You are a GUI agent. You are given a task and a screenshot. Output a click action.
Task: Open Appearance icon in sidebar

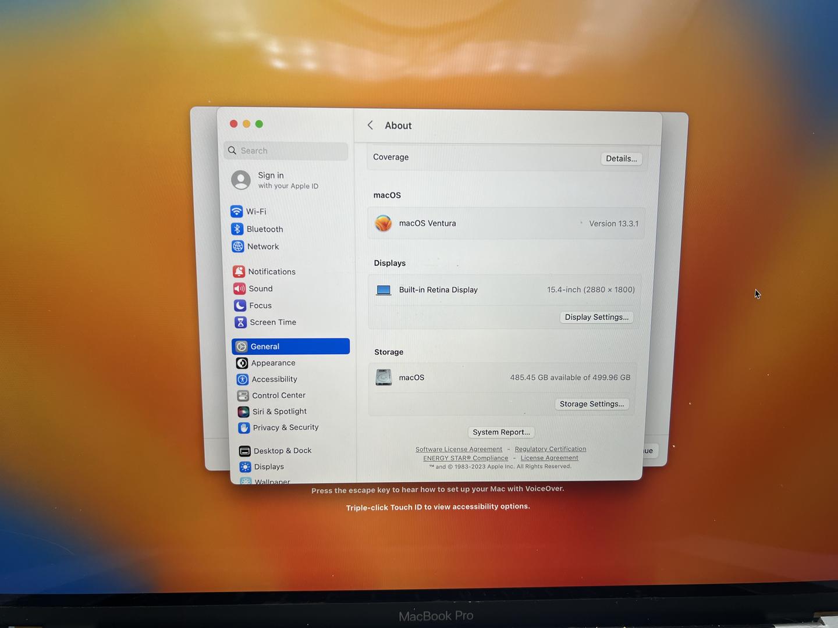(242, 363)
